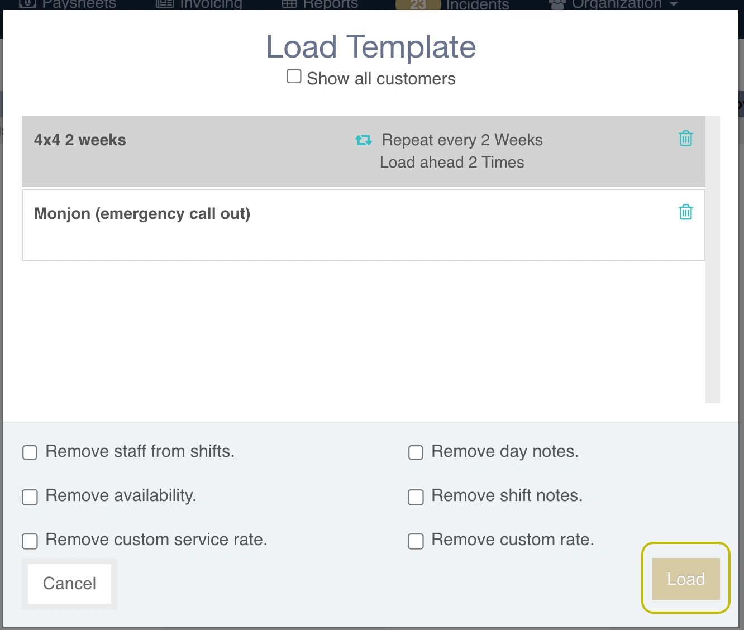Click the Reports table icon
Viewport: 744px width, 630px height.
[289, 4]
